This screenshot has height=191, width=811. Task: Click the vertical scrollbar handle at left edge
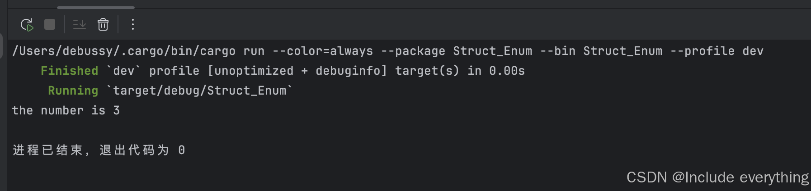1,45
